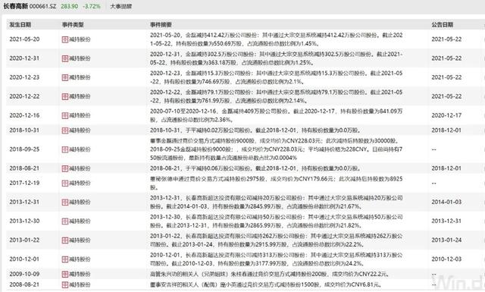Image resolution: width=485 pixels, height=292 pixels.
Task: Open summary mentioning 于平减持0.02万股
Action: (x=255, y=130)
